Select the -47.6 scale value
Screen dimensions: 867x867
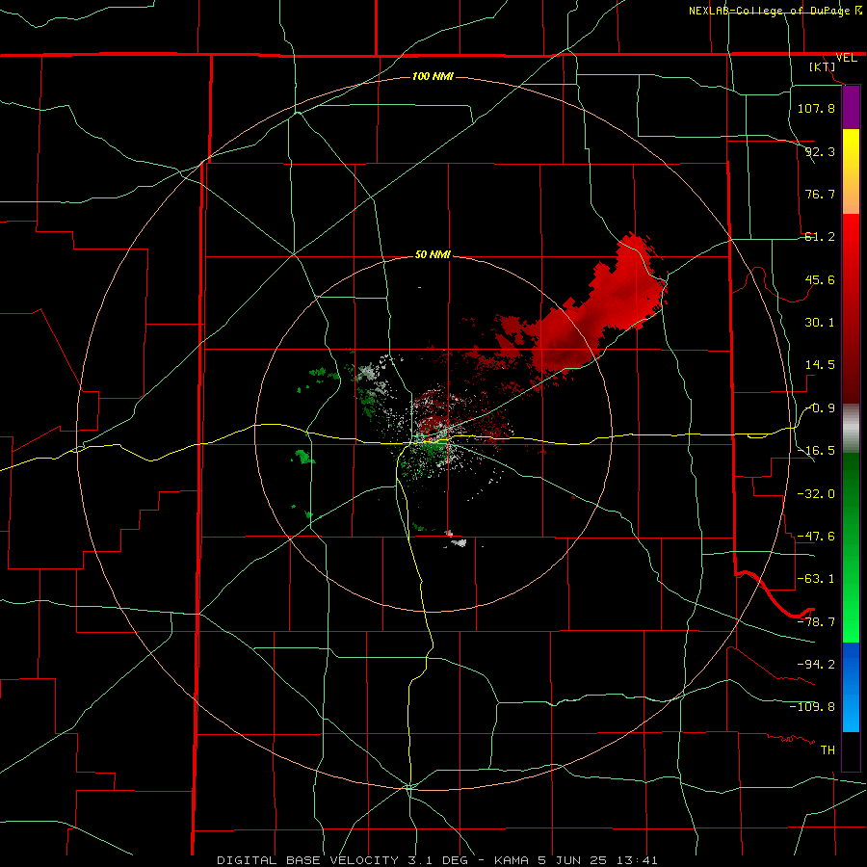[x=816, y=537]
